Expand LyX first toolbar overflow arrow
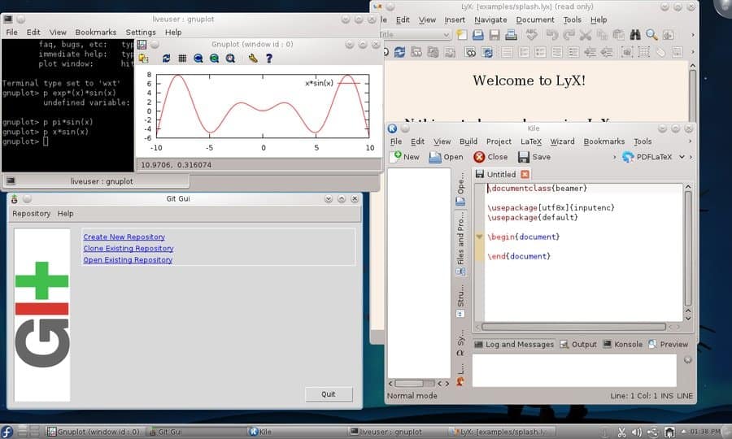 pos(692,34)
